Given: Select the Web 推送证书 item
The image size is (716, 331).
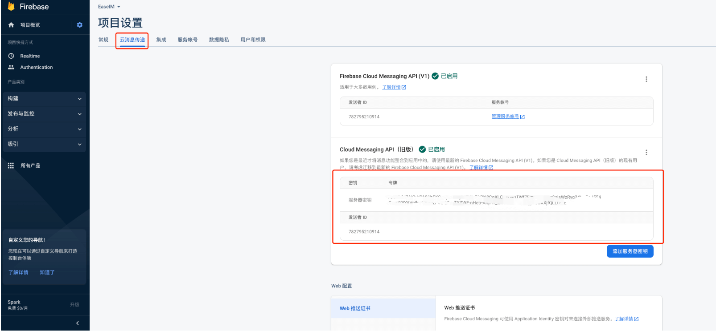Looking at the screenshot, I should (x=355, y=308).
